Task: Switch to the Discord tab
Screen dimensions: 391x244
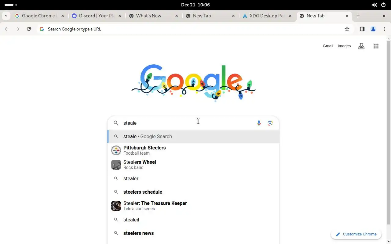Action: (97, 16)
